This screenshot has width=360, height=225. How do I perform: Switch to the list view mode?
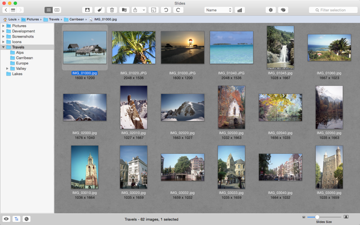click(x=49, y=10)
